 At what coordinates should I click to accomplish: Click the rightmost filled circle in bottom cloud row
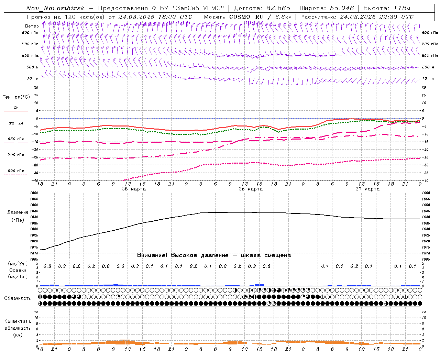tap(420, 303)
